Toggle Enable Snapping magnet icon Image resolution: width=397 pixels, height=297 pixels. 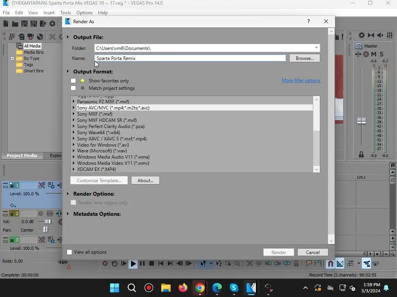point(330,264)
